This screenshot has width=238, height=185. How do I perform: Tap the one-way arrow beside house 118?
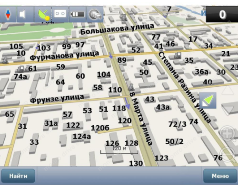click(x=127, y=103)
